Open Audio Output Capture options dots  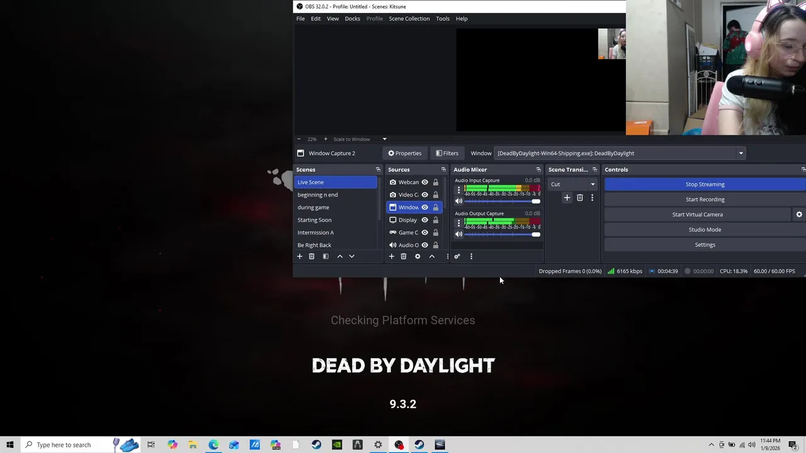(458, 222)
